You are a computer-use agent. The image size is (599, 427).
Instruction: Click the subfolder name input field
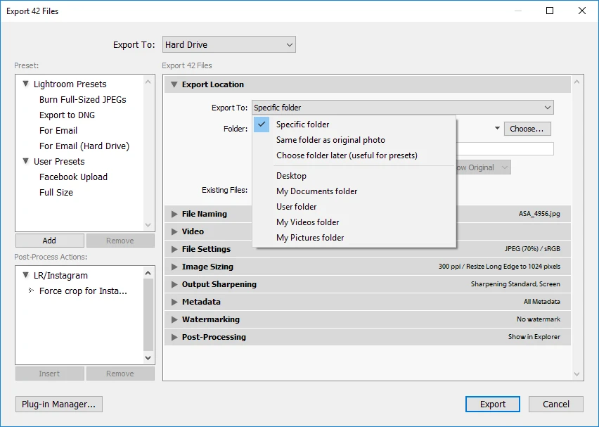[505, 148]
